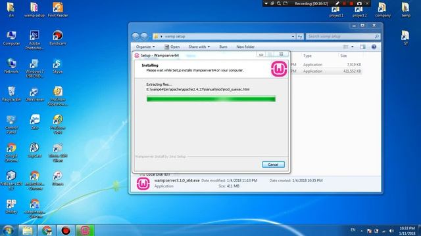Click Open in the Explorer toolbar
The image size is (421, 236).
[x=172, y=47]
